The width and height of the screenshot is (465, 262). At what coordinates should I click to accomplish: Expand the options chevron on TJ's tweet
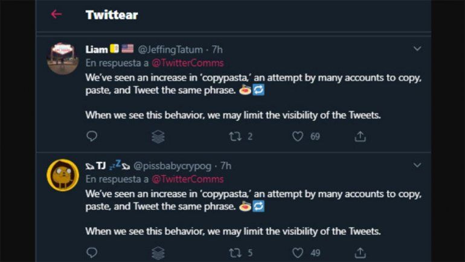pyautogui.click(x=417, y=165)
